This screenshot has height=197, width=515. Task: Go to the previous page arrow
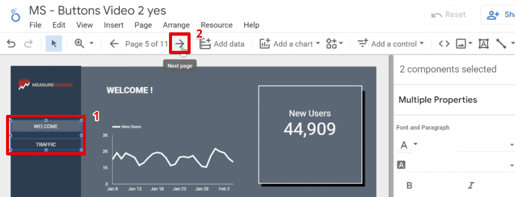point(114,44)
